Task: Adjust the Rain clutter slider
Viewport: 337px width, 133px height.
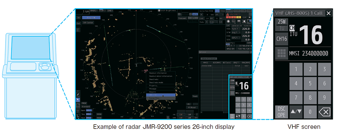Action: point(90,118)
